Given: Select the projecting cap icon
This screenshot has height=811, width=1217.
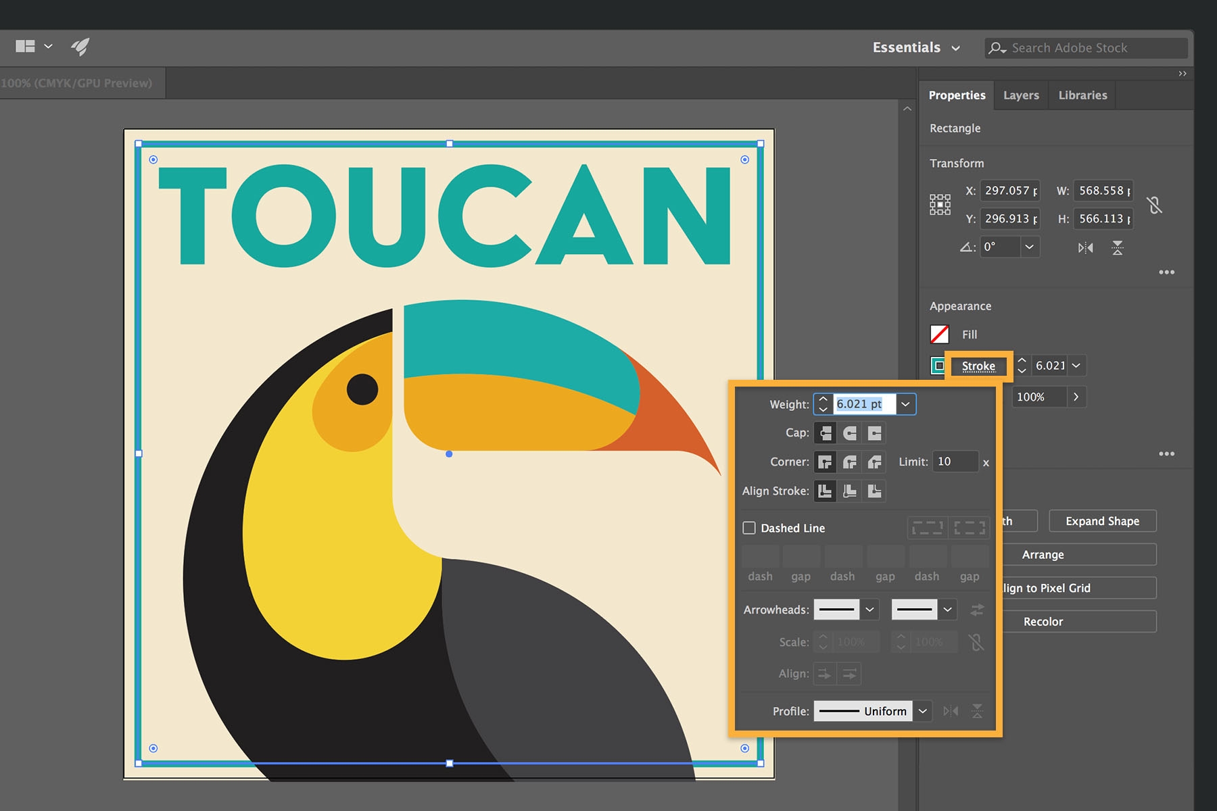Looking at the screenshot, I should (x=874, y=433).
